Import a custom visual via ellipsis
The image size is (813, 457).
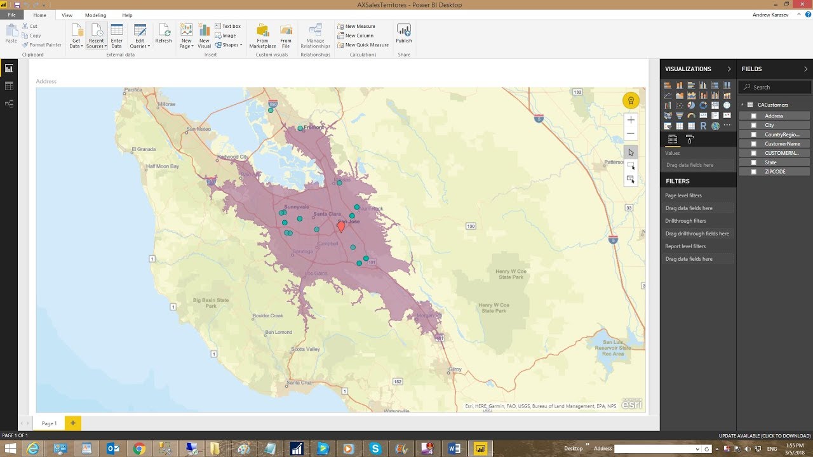(727, 125)
